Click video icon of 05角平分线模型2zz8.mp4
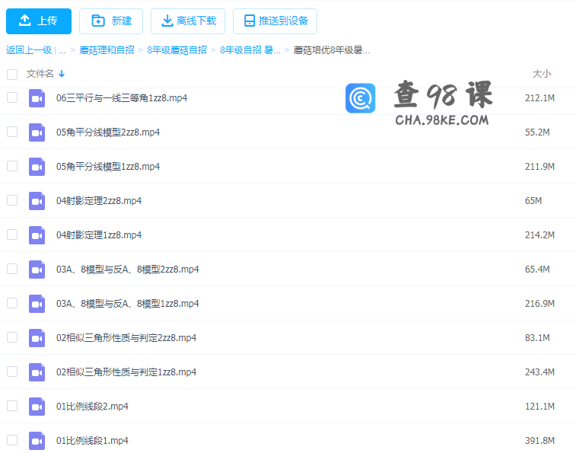576x453 pixels. point(37,132)
